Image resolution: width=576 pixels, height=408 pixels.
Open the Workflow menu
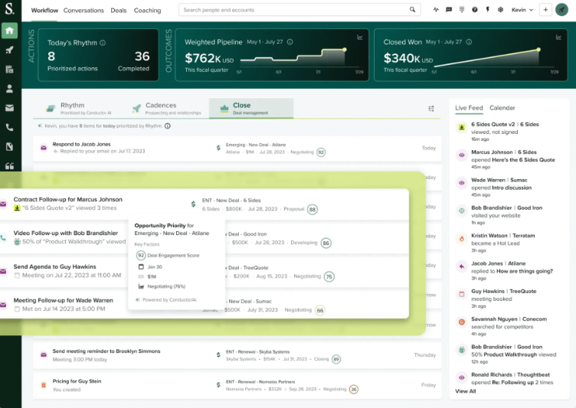(x=44, y=10)
